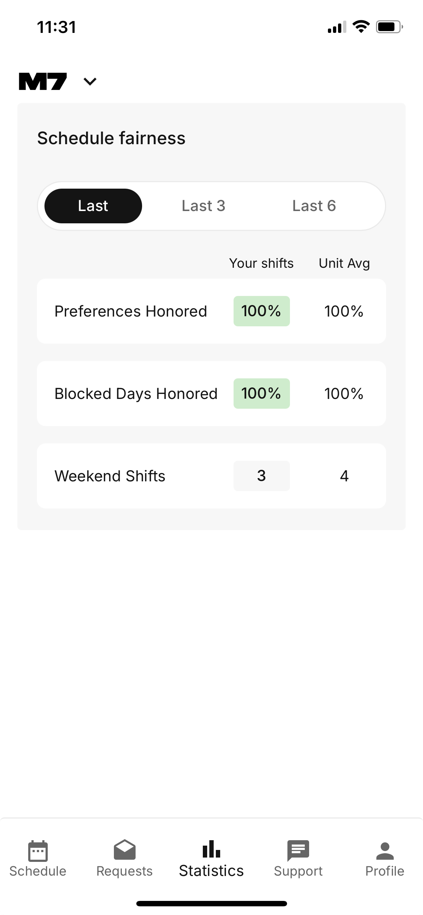Click the Weekend Shifts row label
Viewport: 423px width, 915px height.
click(x=110, y=476)
